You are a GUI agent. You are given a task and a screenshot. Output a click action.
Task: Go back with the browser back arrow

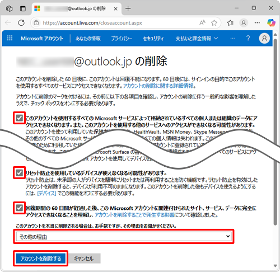point(8,23)
